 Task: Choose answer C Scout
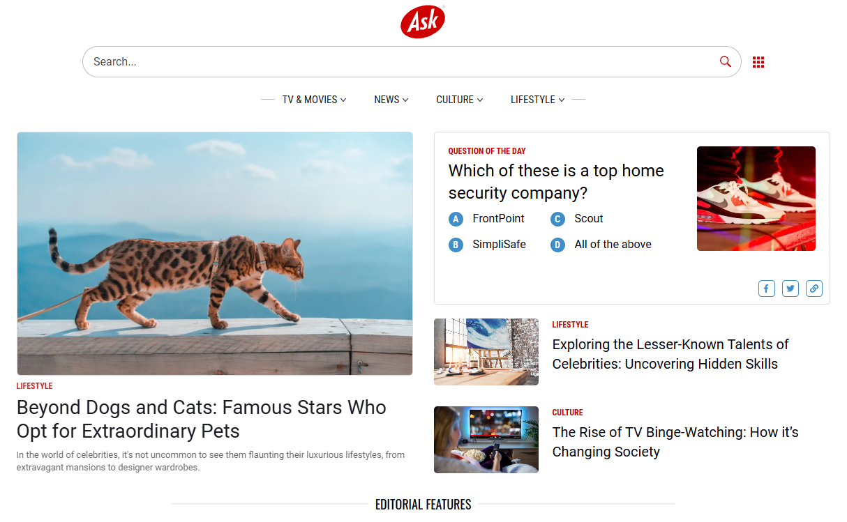[576, 219]
